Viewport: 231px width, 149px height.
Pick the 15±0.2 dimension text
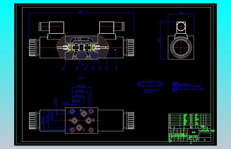pos(76,100)
